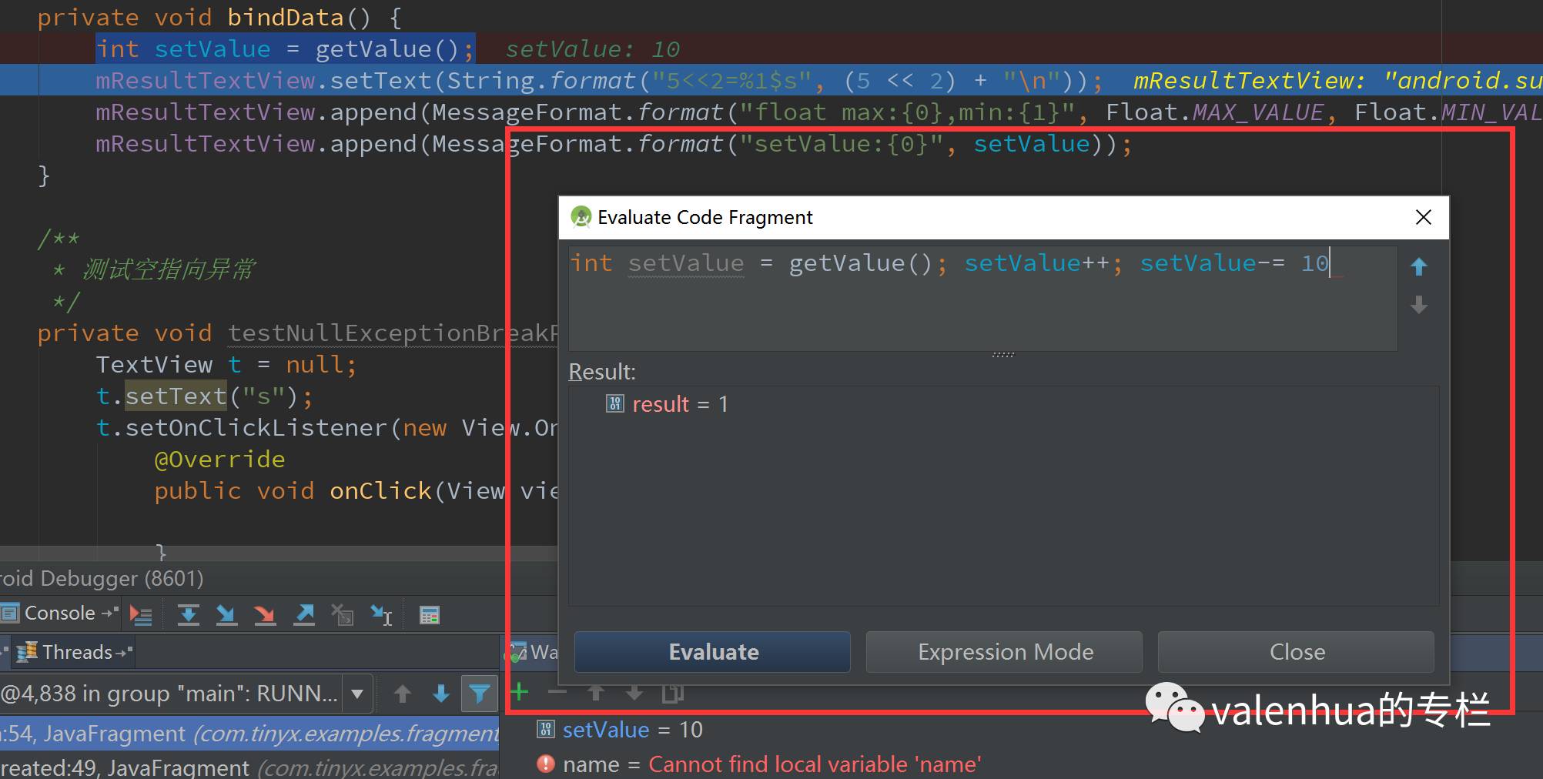Toggle the frames filter funnel button
The height and width of the screenshot is (779, 1543).
pyautogui.click(x=479, y=694)
